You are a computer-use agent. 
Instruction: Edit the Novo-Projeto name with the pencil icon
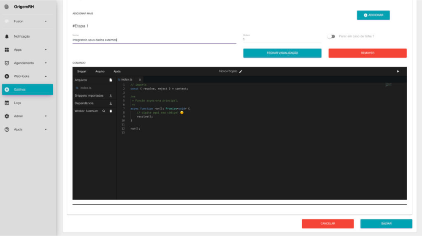[x=241, y=71]
